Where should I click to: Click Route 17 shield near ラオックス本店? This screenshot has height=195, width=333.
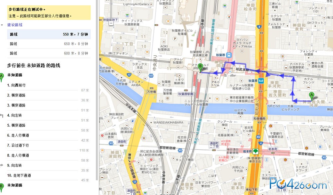[x=129, y=75]
